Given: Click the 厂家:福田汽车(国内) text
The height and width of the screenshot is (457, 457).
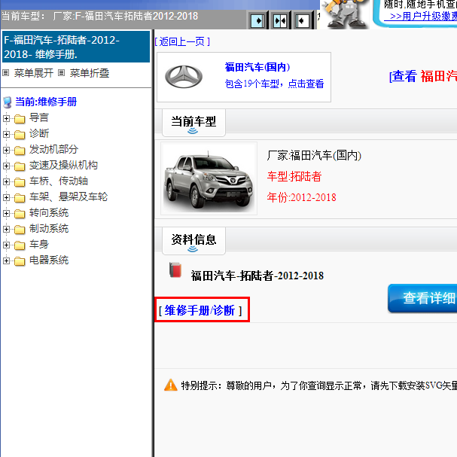Looking at the screenshot, I should pyautogui.click(x=314, y=155).
